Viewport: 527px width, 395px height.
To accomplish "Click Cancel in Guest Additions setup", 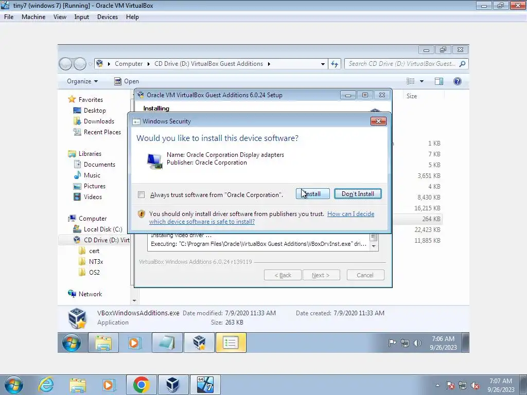I will tap(365, 275).
